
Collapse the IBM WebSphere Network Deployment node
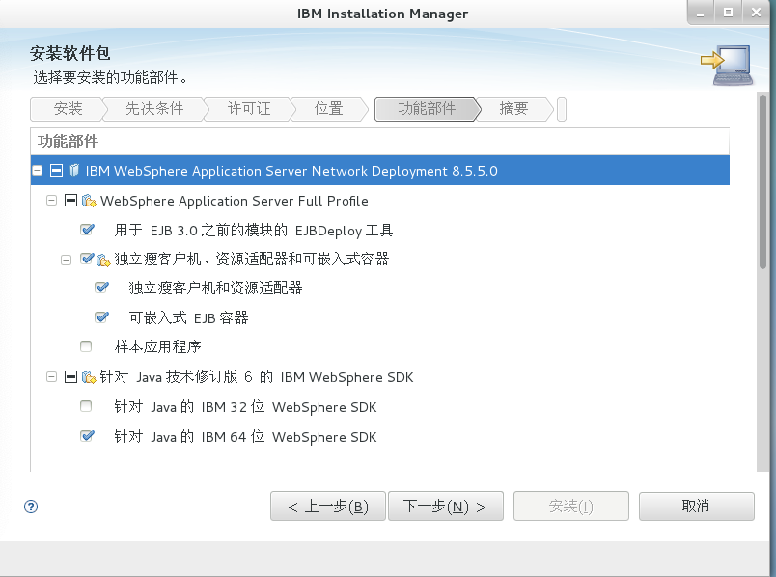[37, 170]
